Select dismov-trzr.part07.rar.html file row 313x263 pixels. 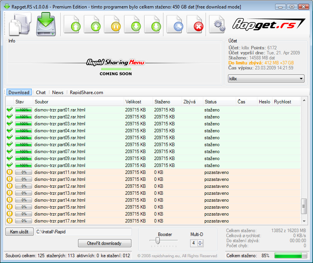tap(153, 152)
